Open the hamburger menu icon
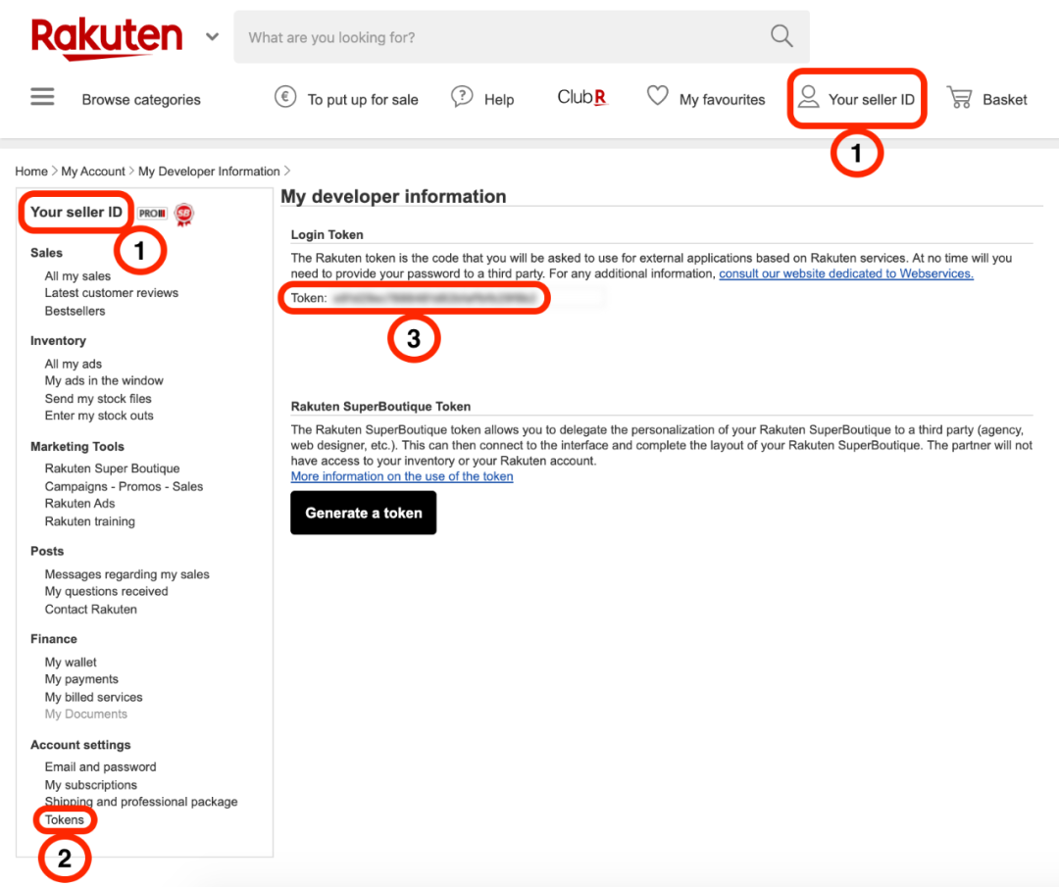 [x=42, y=97]
